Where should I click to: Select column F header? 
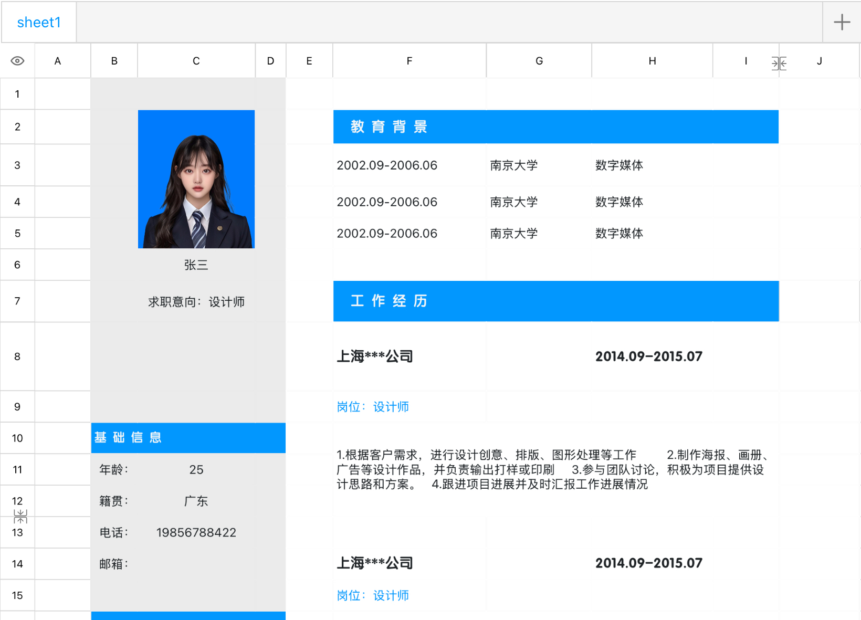click(409, 61)
